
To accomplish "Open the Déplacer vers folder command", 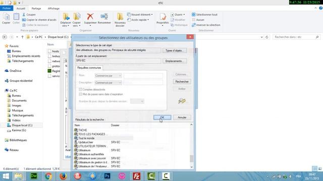I will pyautogui.click(x=66, y=20).
